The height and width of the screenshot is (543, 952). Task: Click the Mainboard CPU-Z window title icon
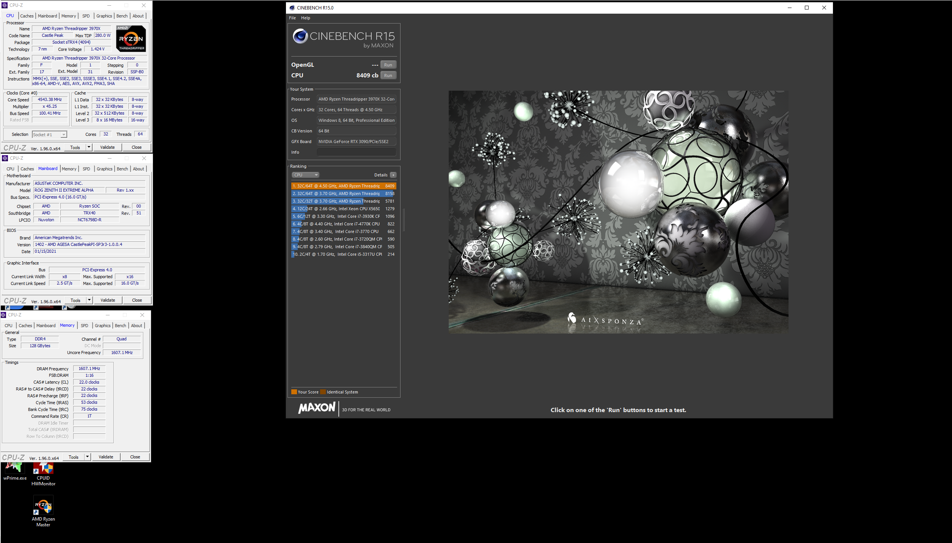[x=5, y=158]
